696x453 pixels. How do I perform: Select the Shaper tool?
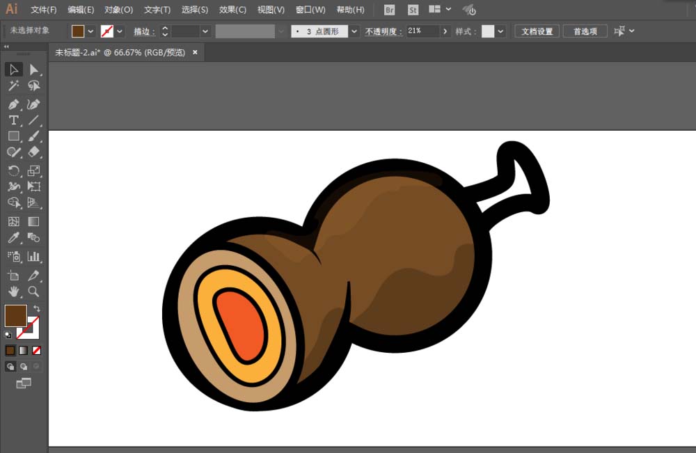[x=14, y=152]
